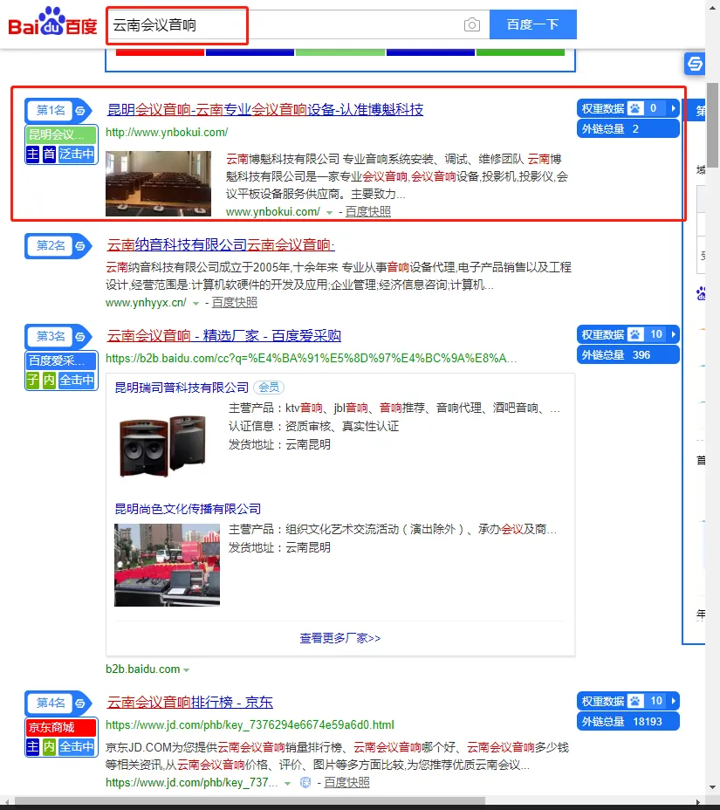Viewport: 720px width, 810px height.
Task: Click the camera image search icon
Action: [472, 25]
